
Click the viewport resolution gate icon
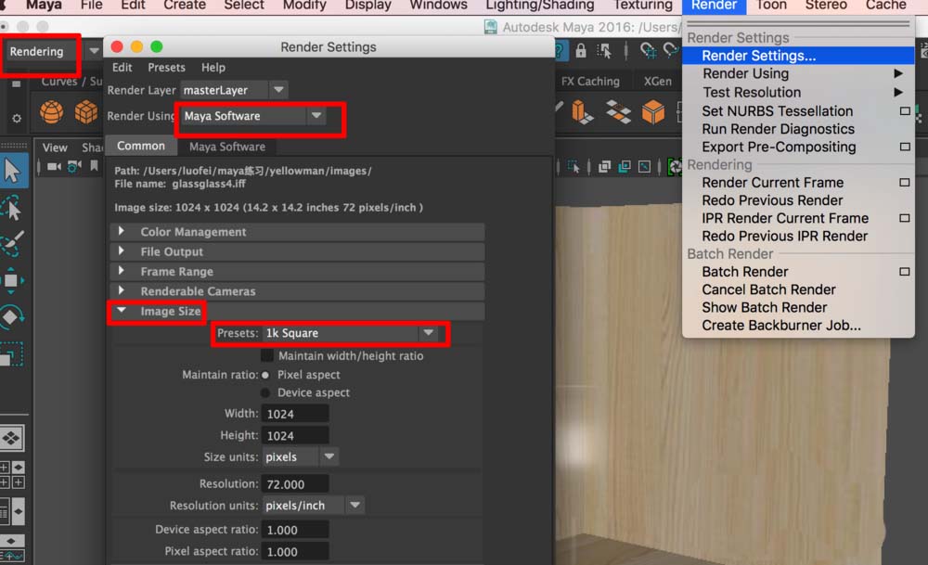[645, 167]
